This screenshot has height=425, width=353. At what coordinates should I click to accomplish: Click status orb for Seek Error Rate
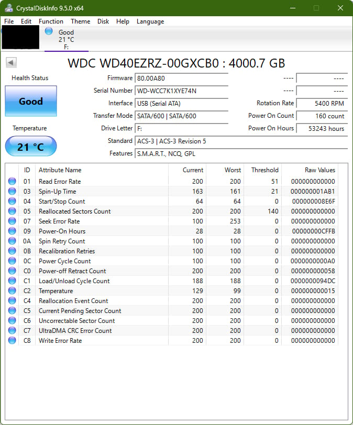12,221
